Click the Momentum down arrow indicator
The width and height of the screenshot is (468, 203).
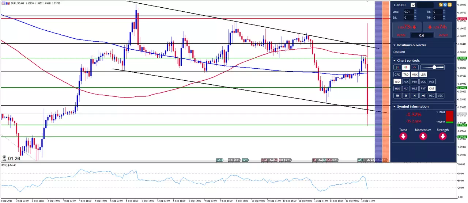click(x=423, y=136)
